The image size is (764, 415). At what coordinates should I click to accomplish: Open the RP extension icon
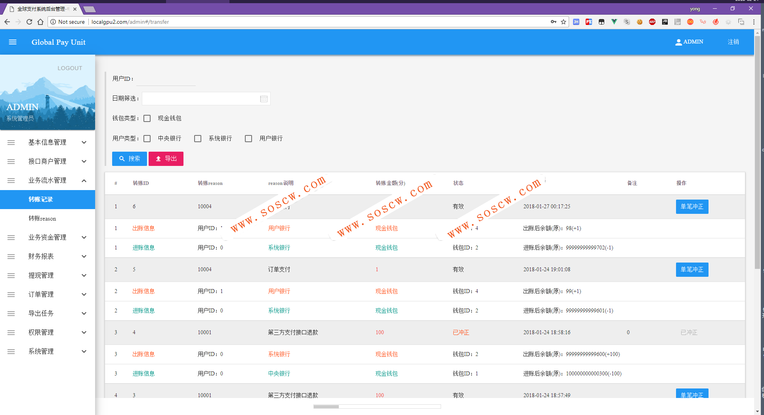point(678,22)
